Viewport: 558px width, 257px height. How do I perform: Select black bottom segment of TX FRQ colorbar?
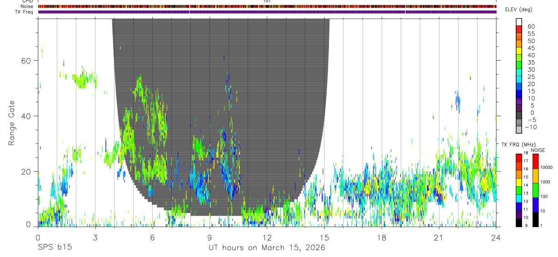coord(519,223)
